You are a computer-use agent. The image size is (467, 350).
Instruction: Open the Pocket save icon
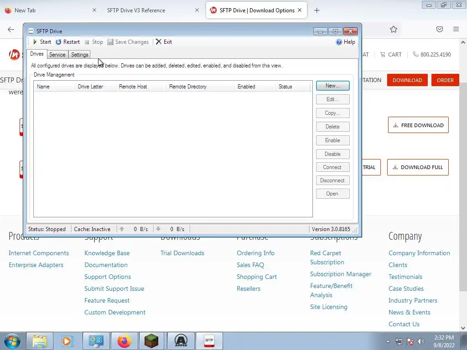pyautogui.click(x=440, y=29)
